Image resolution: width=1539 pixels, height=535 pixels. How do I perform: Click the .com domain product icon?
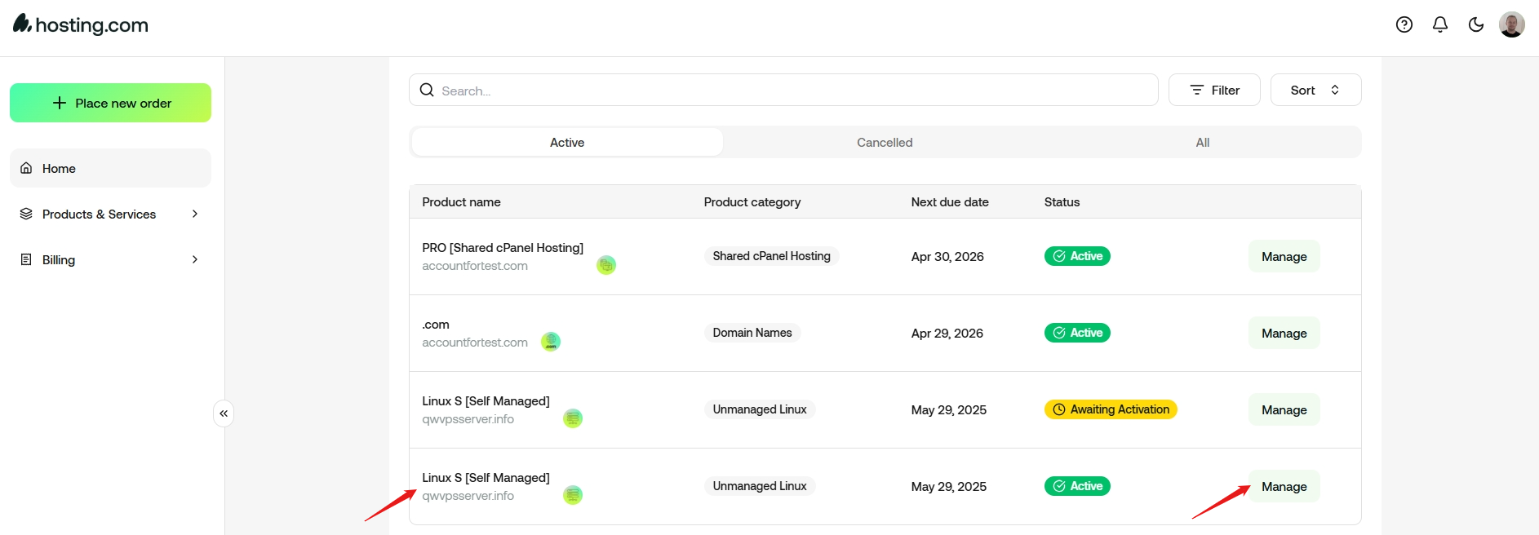pos(551,342)
